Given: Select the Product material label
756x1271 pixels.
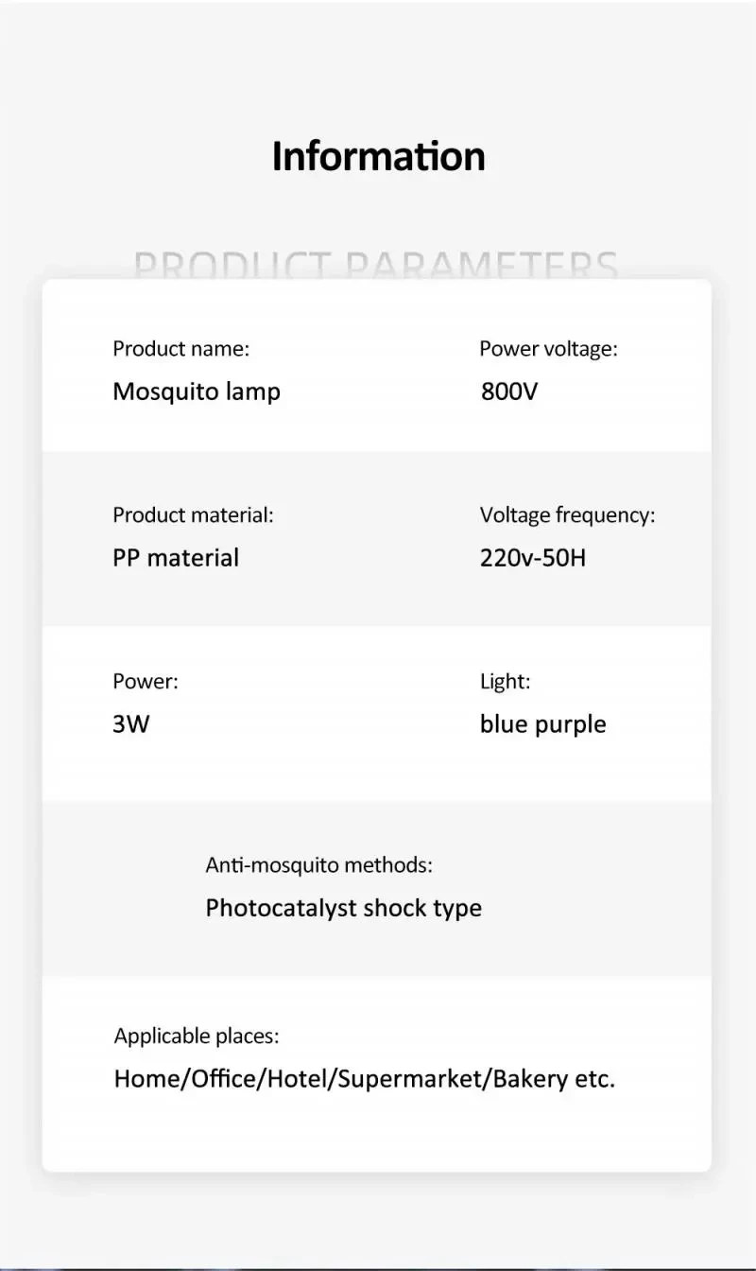Looking at the screenshot, I should tap(193, 515).
